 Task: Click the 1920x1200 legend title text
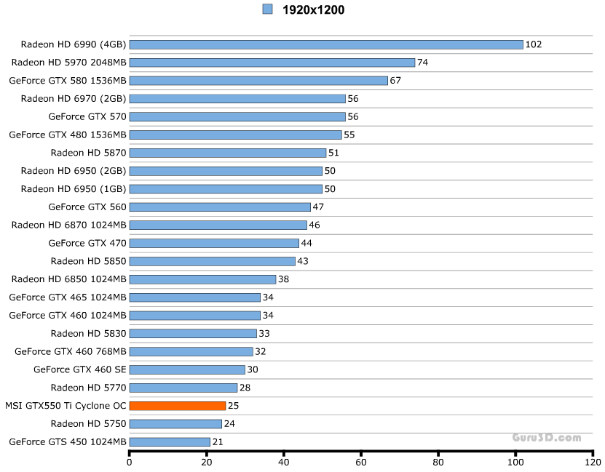314,10
